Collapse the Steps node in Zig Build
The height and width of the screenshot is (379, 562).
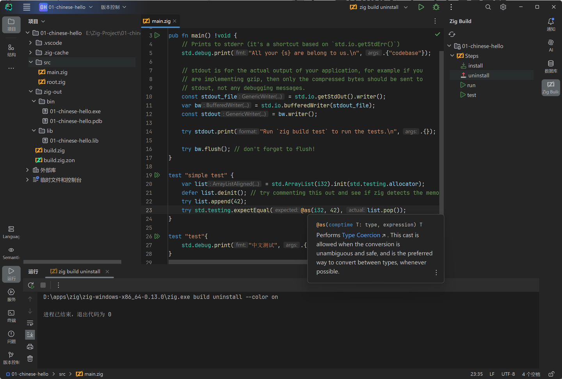452,56
